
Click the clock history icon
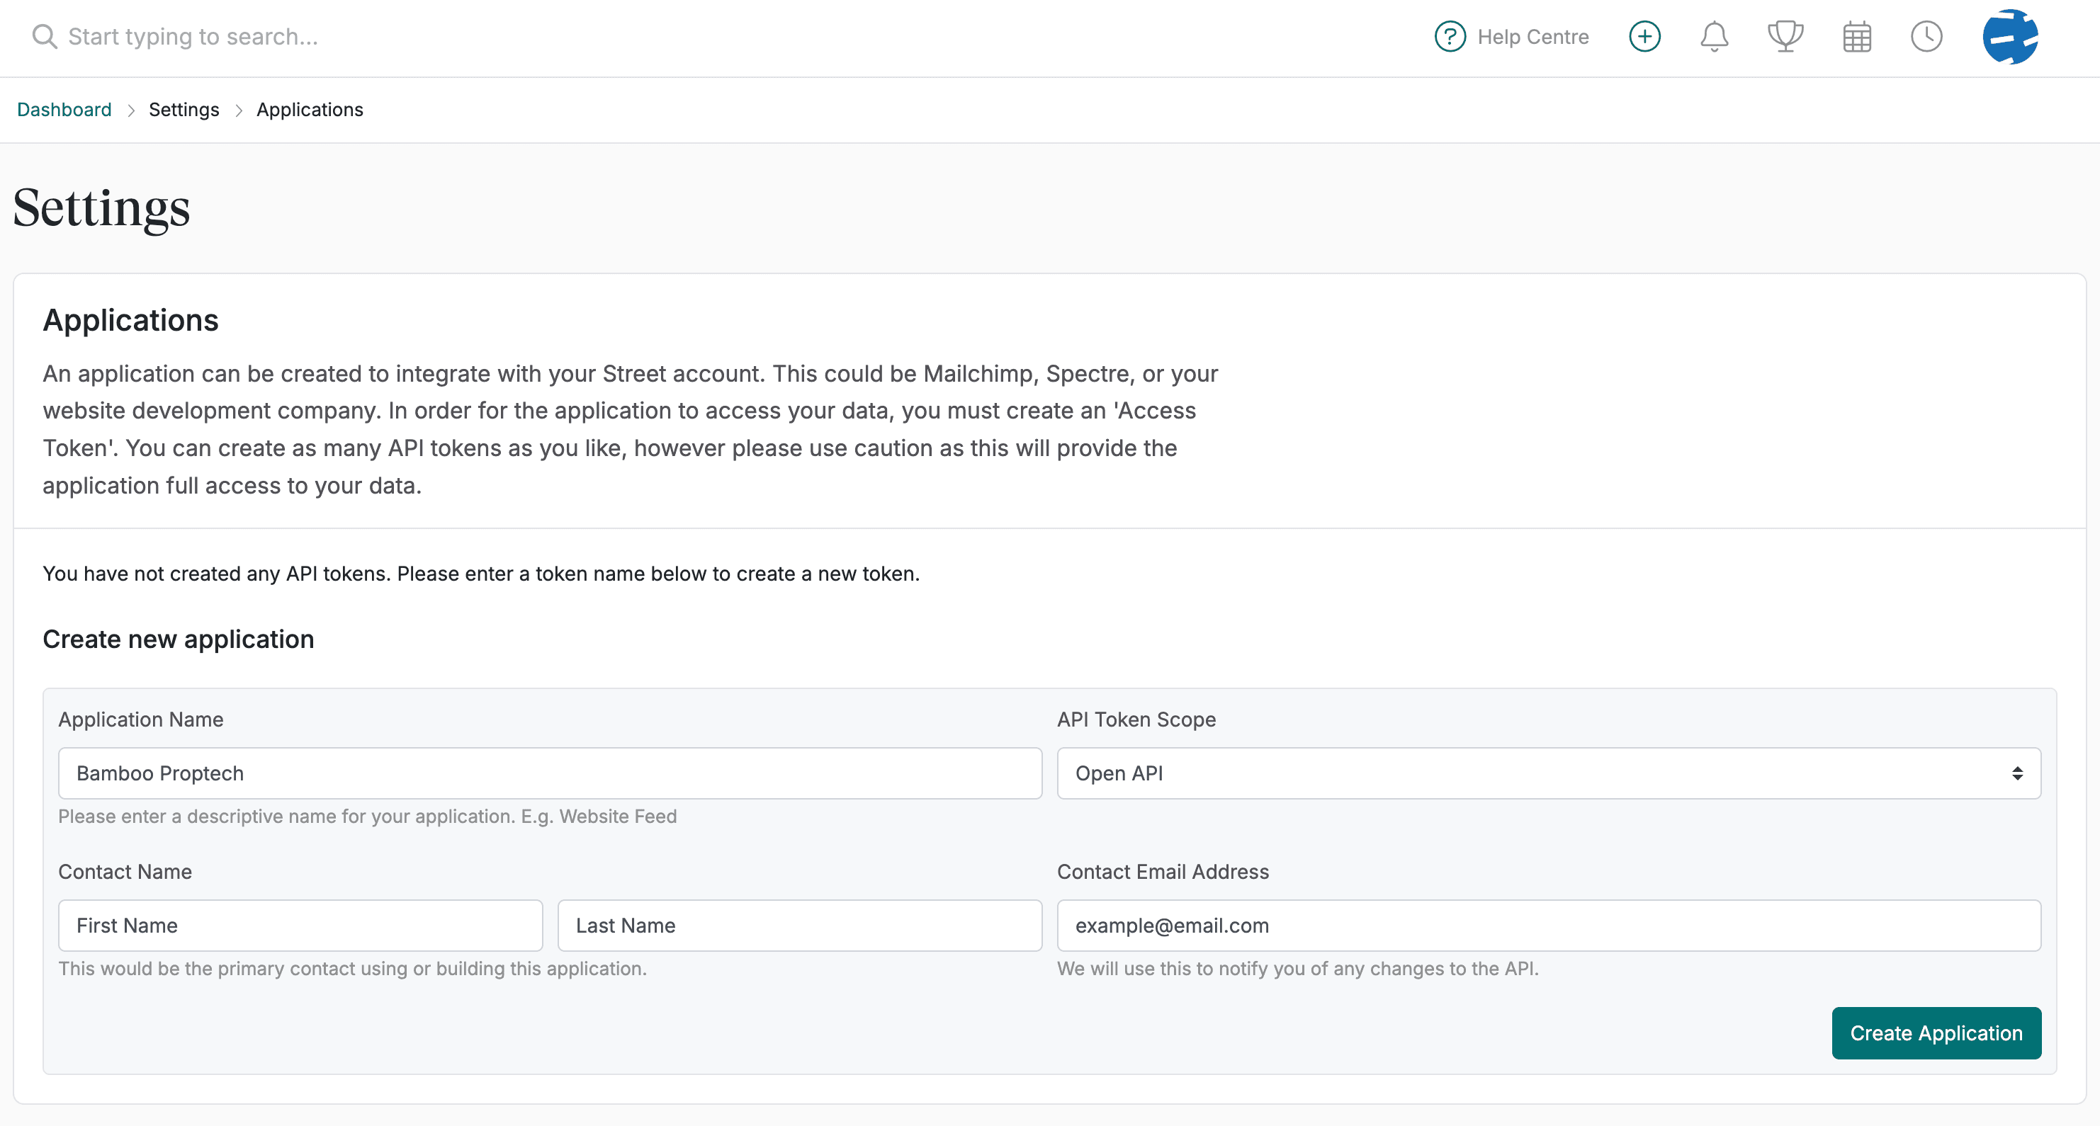coord(1926,37)
